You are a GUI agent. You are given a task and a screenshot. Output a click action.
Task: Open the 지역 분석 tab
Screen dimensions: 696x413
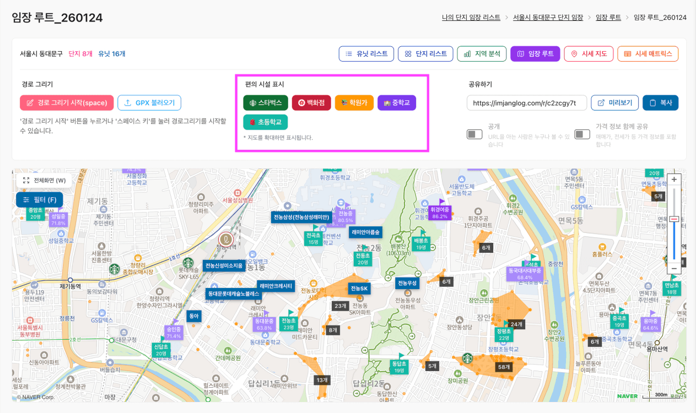click(482, 54)
